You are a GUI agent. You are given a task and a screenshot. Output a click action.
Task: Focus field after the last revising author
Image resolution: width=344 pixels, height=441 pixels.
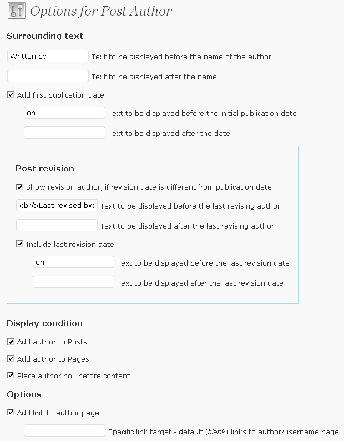tap(57, 226)
